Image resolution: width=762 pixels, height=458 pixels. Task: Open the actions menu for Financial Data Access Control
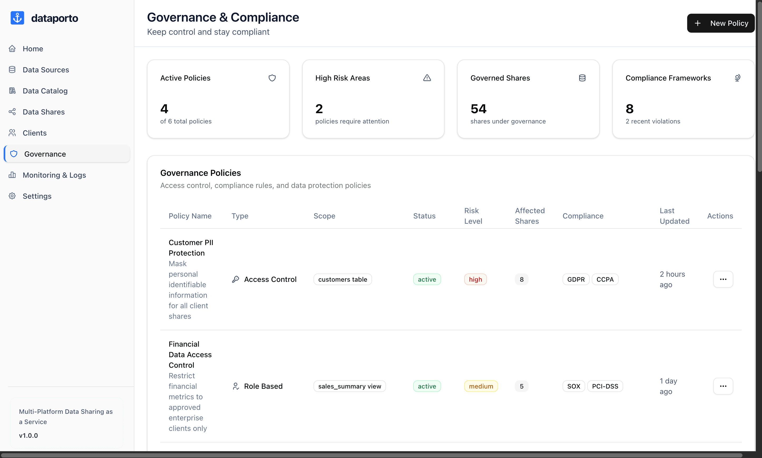tap(723, 386)
